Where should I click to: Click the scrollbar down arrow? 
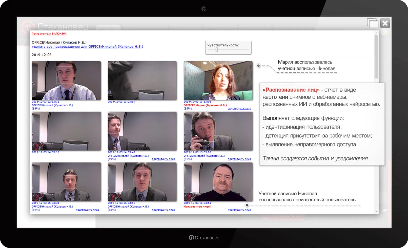(x=376, y=211)
